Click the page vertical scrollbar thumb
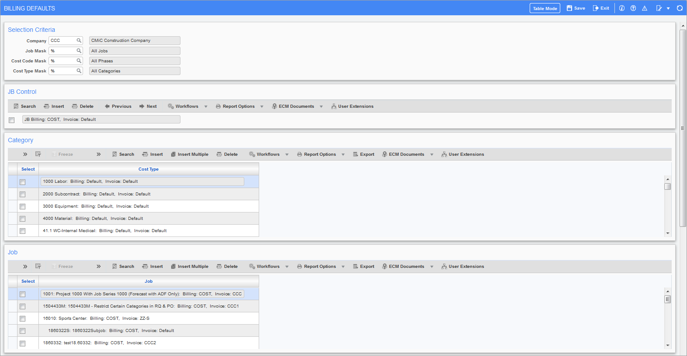 click(683, 128)
